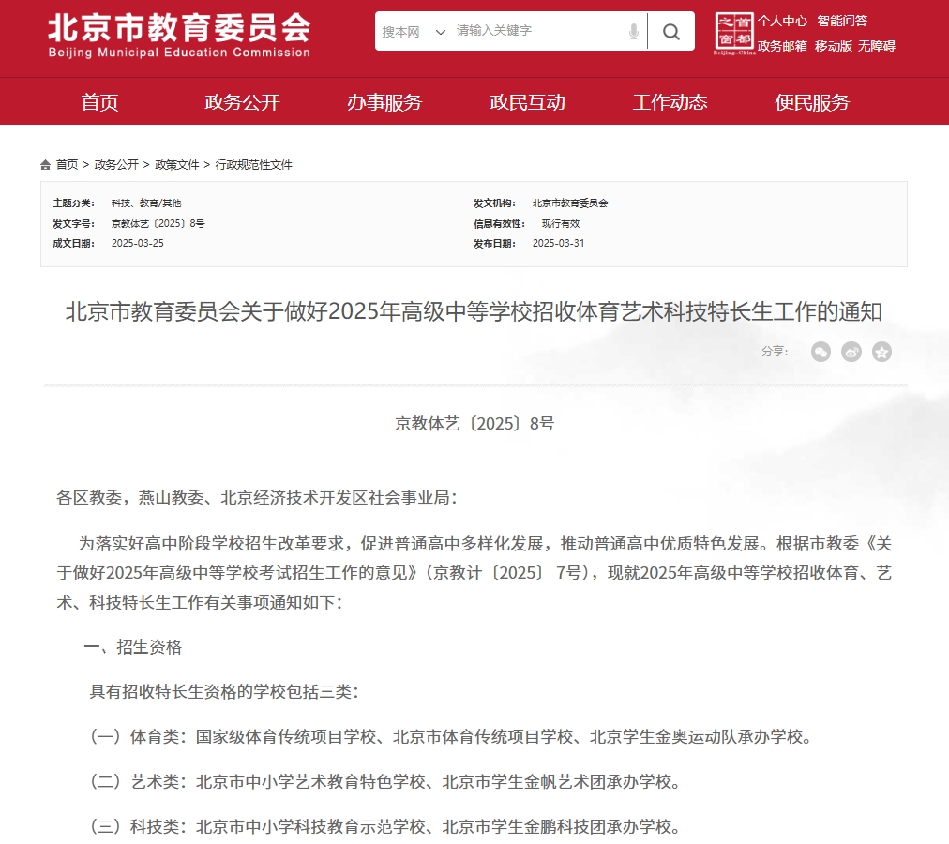Share article via Weibo icon
The width and height of the screenshot is (949, 844).
[851, 352]
